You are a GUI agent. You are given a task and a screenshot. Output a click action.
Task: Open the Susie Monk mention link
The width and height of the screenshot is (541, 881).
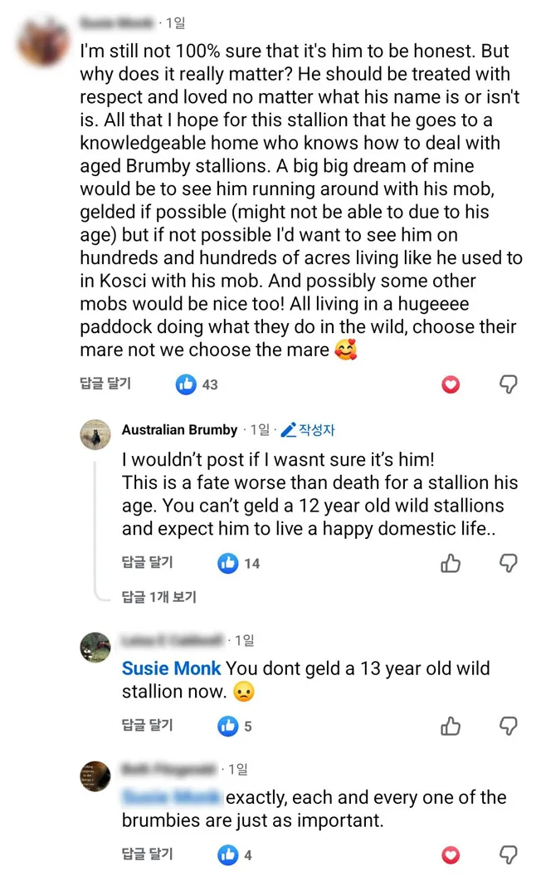pos(172,668)
